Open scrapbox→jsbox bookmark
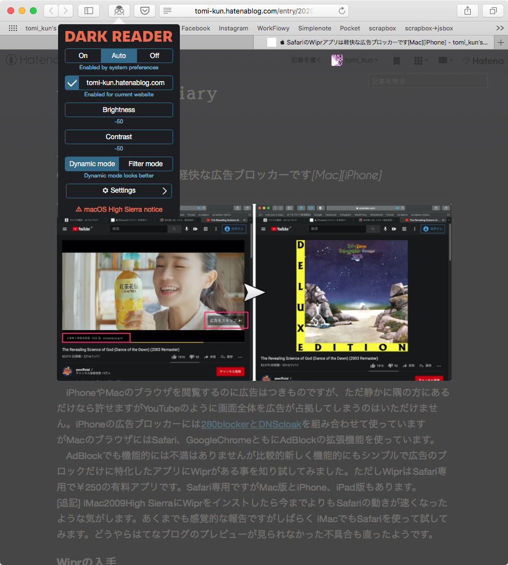The image size is (508, 565). (429, 28)
